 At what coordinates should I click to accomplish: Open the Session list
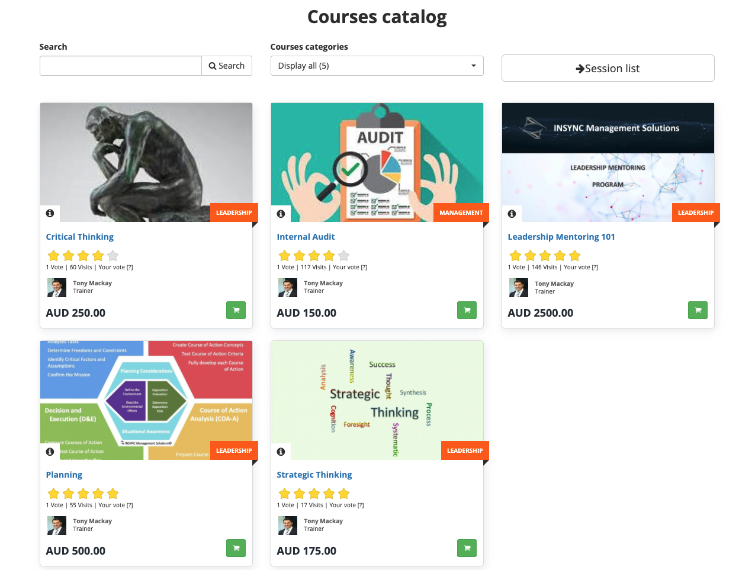pos(608,69)
